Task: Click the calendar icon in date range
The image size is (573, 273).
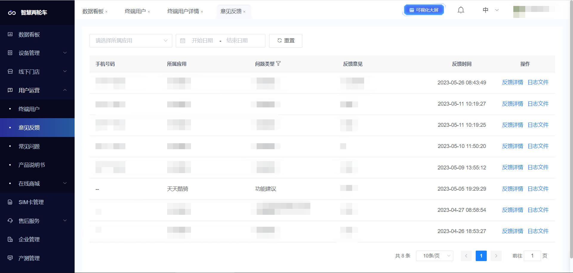Action: tap(183, 41)
